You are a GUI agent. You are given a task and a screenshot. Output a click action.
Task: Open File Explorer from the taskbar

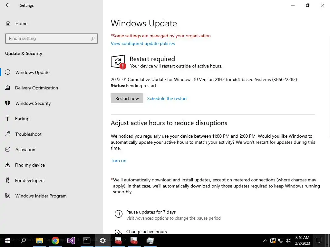pyautogui.click(x=39, y=241)
